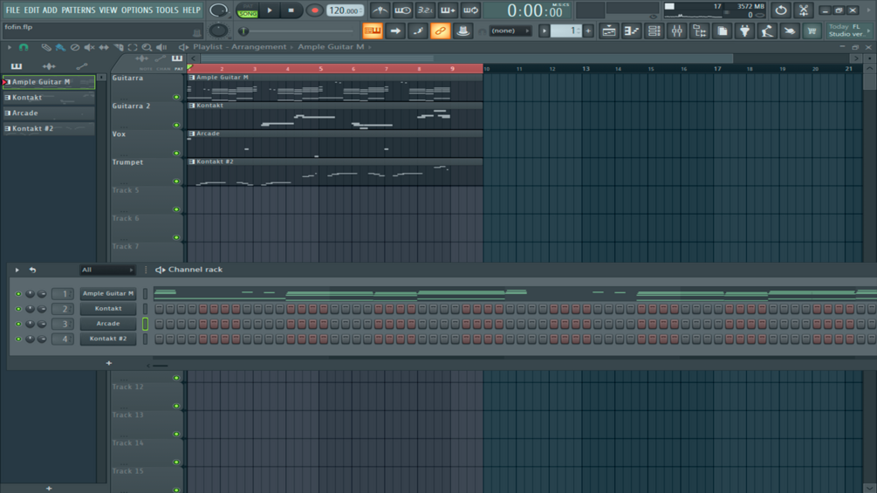This screenshot has width=877, height=493.
Task: Mute the Guitarra playlist track
Action: point(176,97)
